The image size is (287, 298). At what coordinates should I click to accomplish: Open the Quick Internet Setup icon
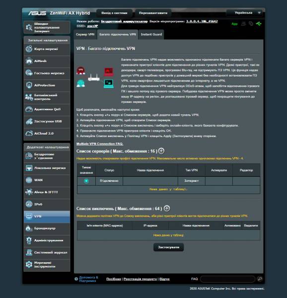pyautogui.click(x=29, y=27)
